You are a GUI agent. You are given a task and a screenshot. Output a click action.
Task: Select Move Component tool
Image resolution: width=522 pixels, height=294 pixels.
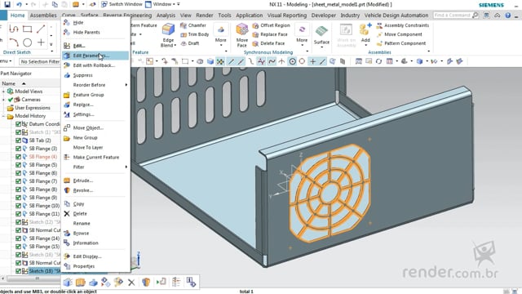click(x=399, y=34)
